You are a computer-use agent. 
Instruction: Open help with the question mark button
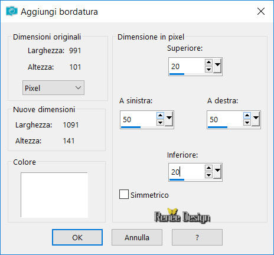coord(197,237)
